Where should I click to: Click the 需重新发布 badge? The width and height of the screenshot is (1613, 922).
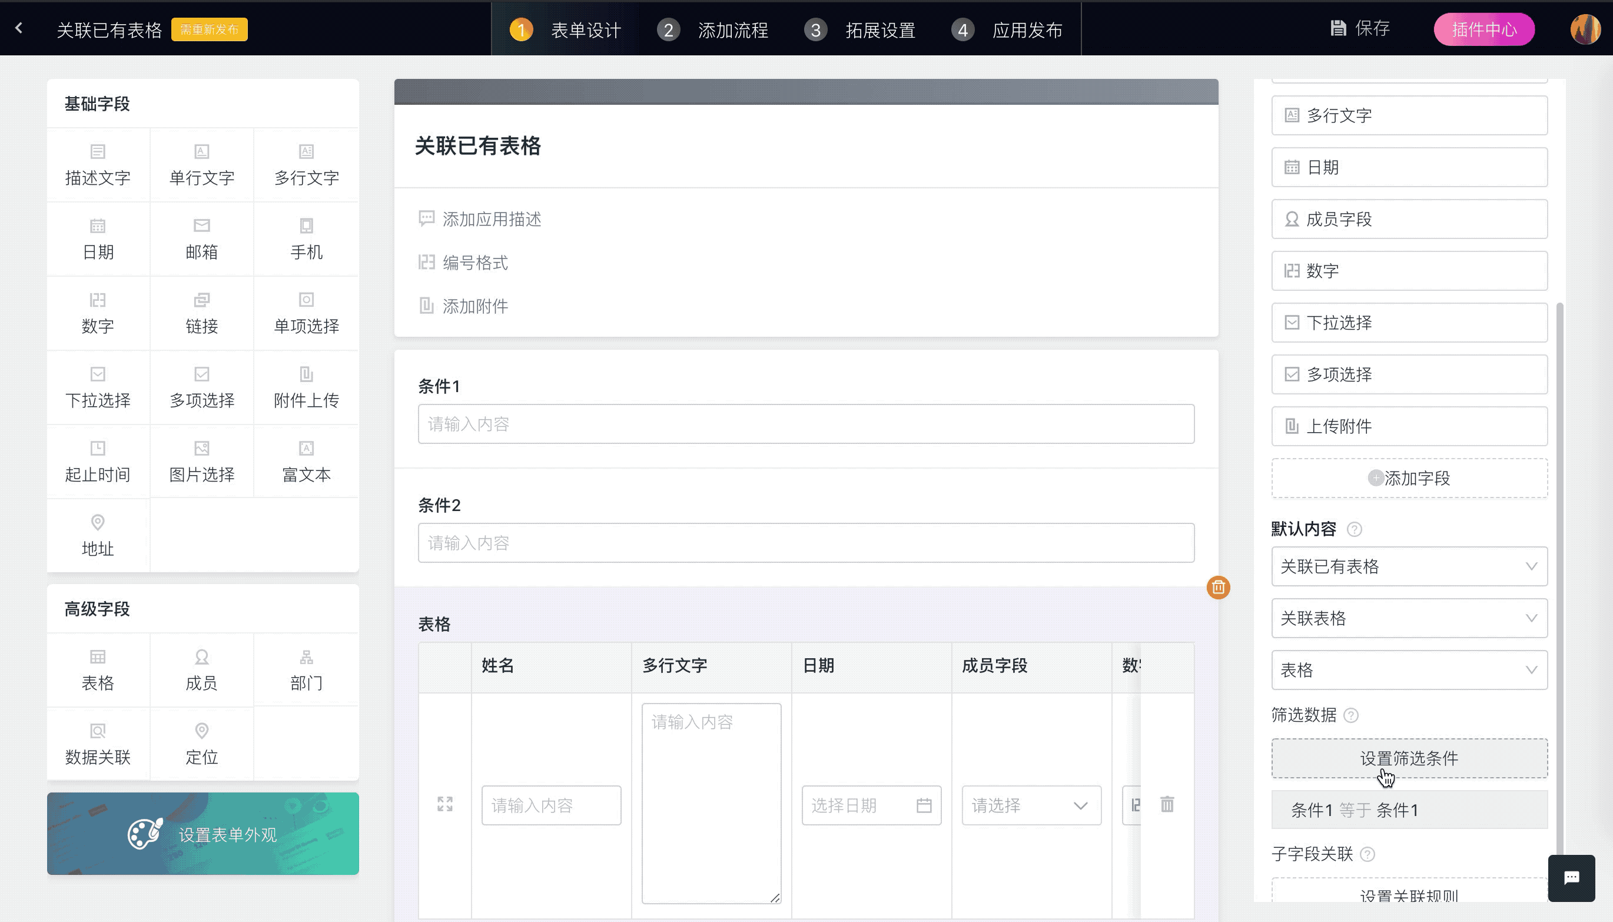coord(209,30)
